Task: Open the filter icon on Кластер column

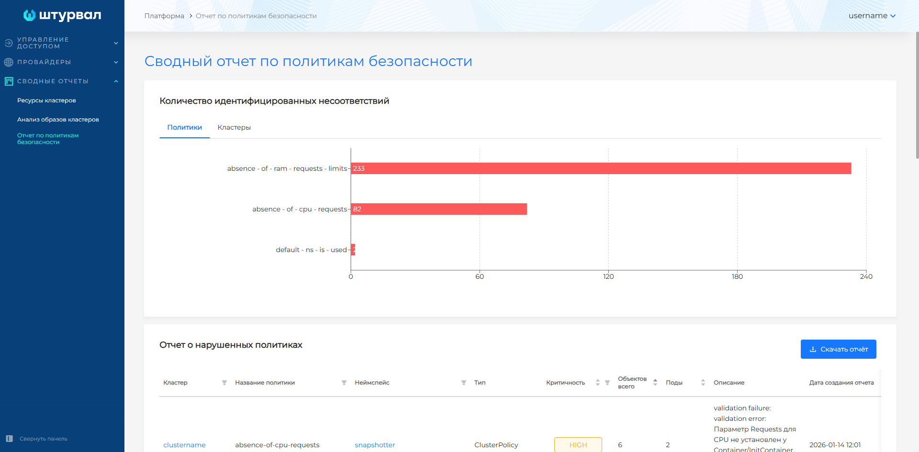Action: click(224, 383)
